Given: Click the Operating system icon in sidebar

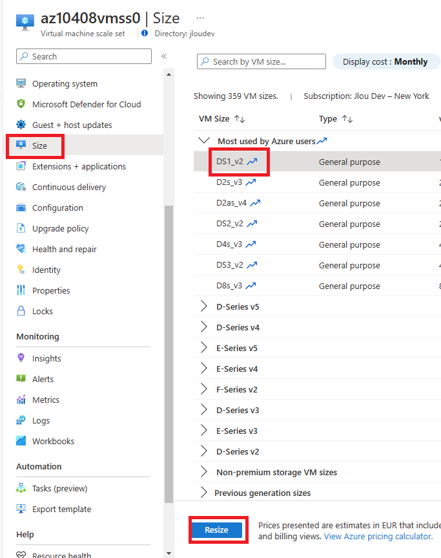Looking at the screenshot, I should coord(21,83).
